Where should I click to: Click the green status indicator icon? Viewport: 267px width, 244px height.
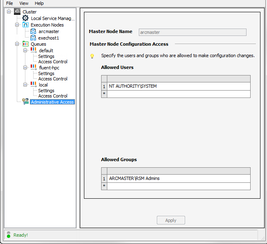click(9, 235)
